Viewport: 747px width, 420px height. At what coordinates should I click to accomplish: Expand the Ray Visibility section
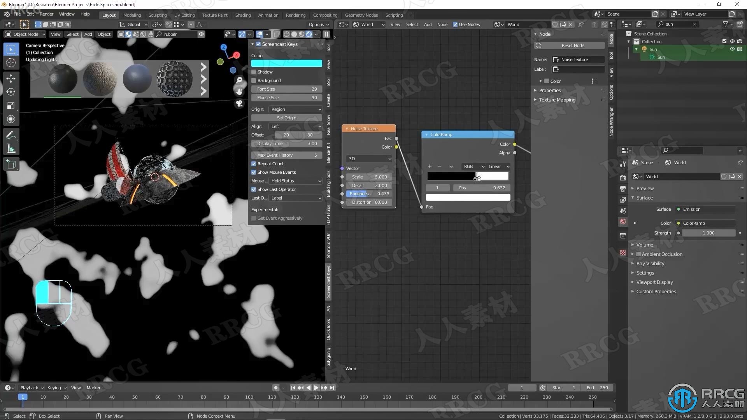pyautogui.click(x=651, y=263)
